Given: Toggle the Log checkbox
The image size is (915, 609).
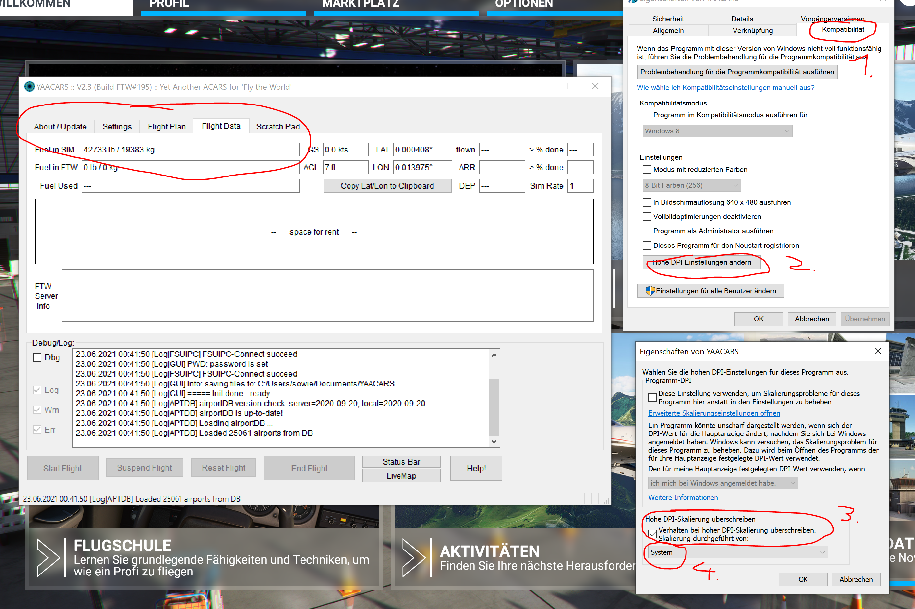Looking at the screenshot, I should point(37,390).
